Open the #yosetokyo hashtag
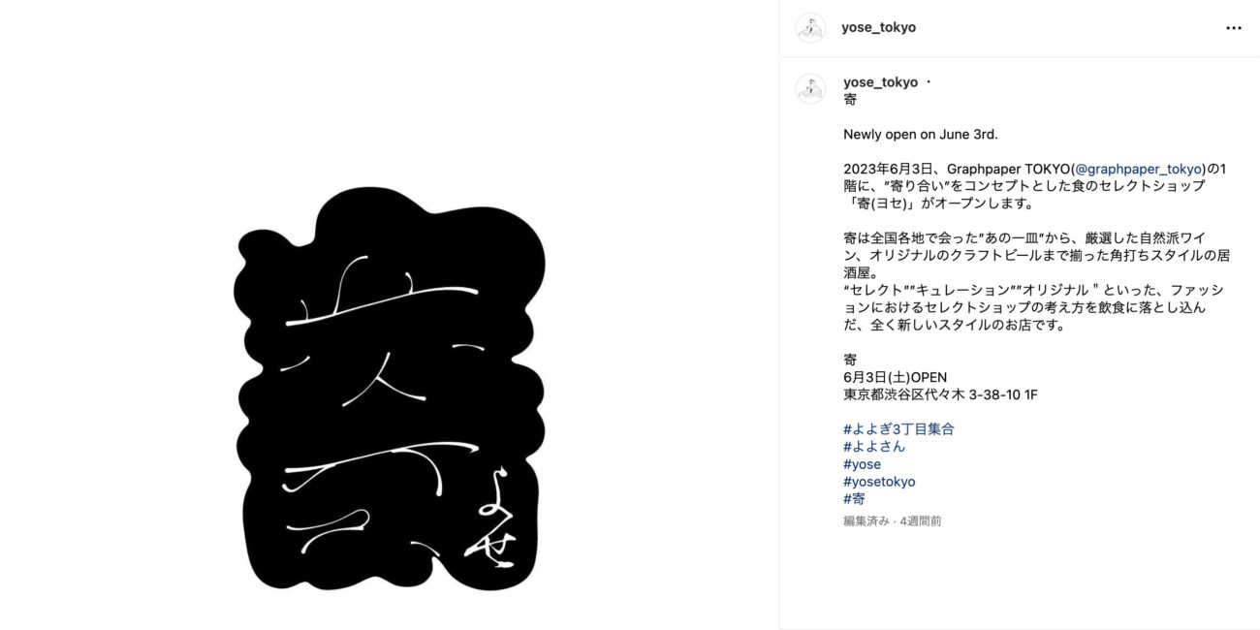The image size is (1260, 630). [x=879, y=482]
